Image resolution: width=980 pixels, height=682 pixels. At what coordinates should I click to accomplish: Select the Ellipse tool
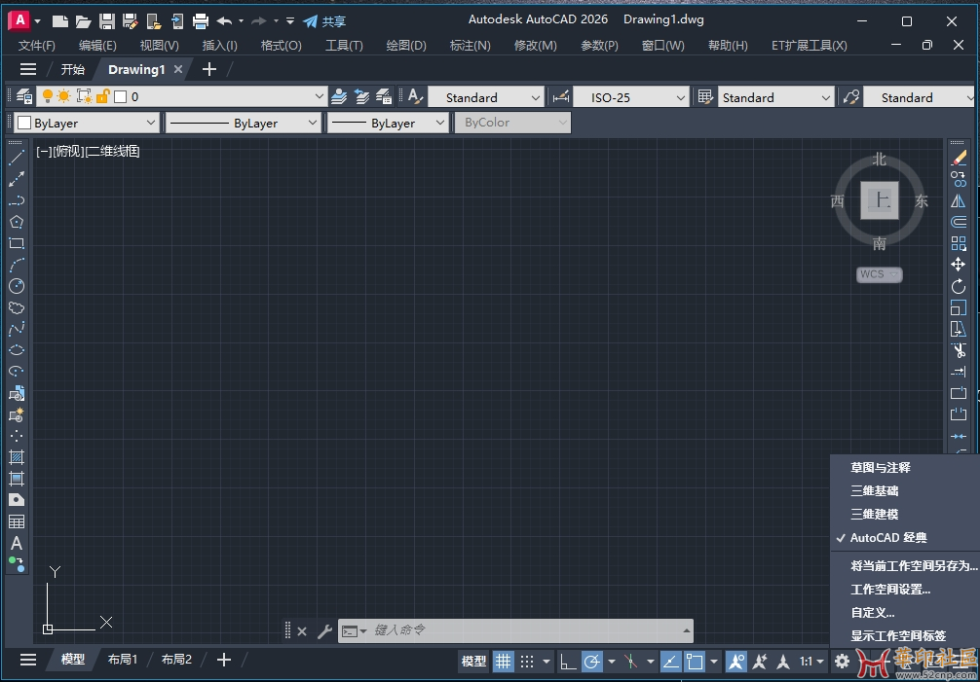point(17,350)
